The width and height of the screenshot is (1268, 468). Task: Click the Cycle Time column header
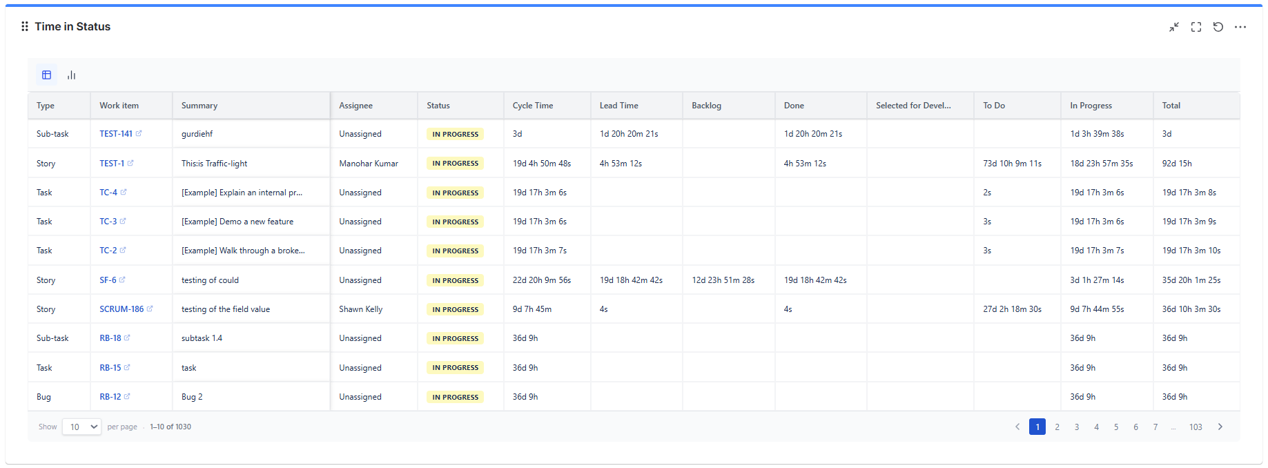(x=547, y=106)
